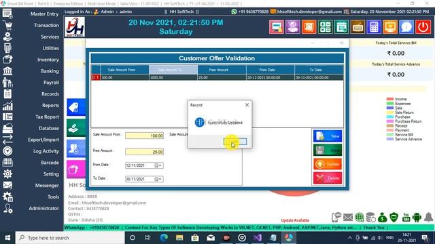Image resolution: width=435 pixels, height=244 pixels.
Task: Close the Record message dialog
Action: (x=247, y=105)
